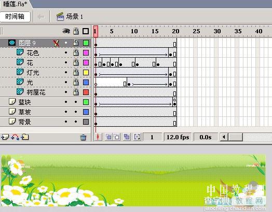Hide the 背景 layer
Viewport: 272px width, 212px height.
(66, 122)
